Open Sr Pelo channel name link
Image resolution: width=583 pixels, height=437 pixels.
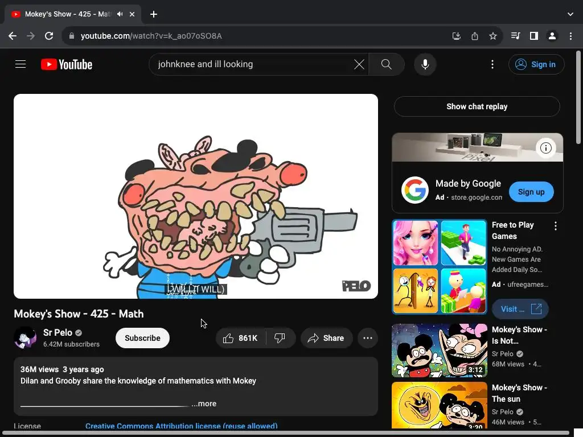point(58,332)
